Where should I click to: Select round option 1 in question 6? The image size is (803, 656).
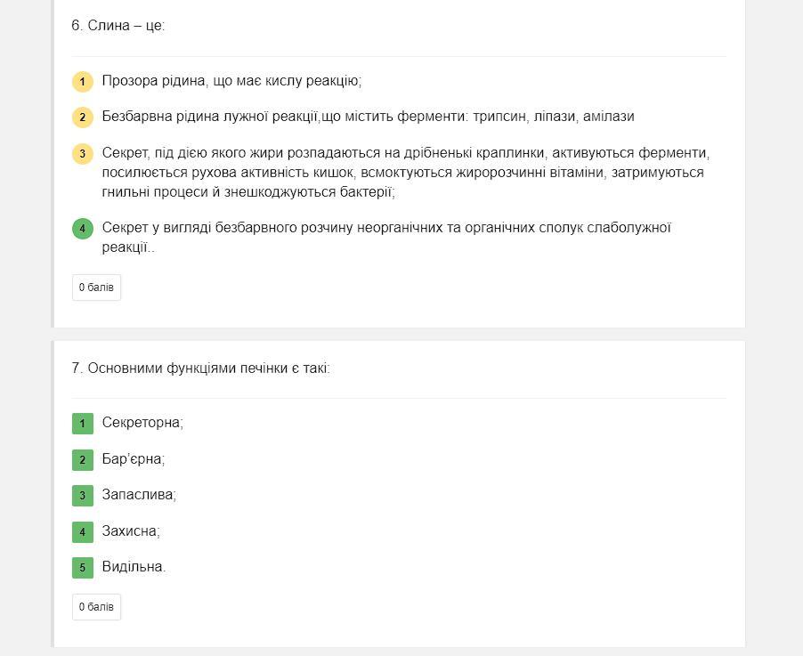point(83,82)
